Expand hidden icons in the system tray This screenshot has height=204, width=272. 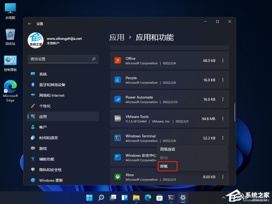(223, 198)
